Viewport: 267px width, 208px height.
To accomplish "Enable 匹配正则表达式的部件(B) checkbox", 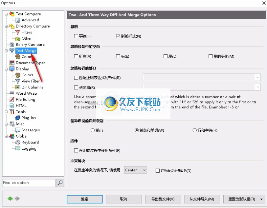I will click(76, 78).
